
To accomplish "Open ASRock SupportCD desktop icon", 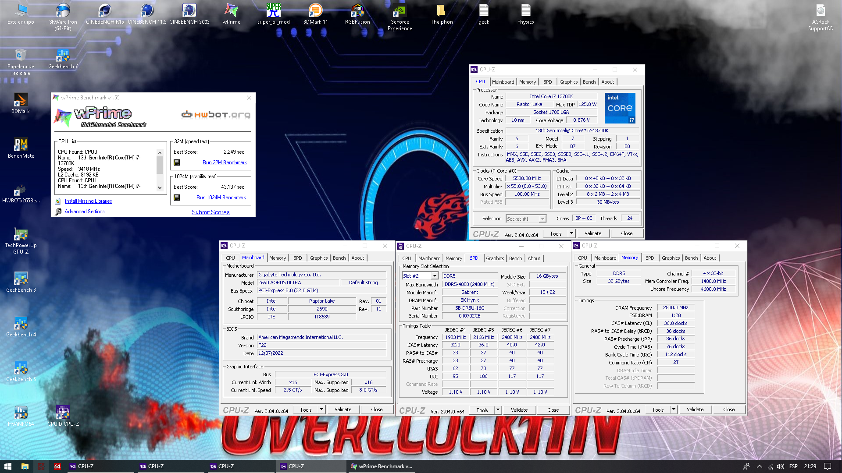I will pos(821,17).
